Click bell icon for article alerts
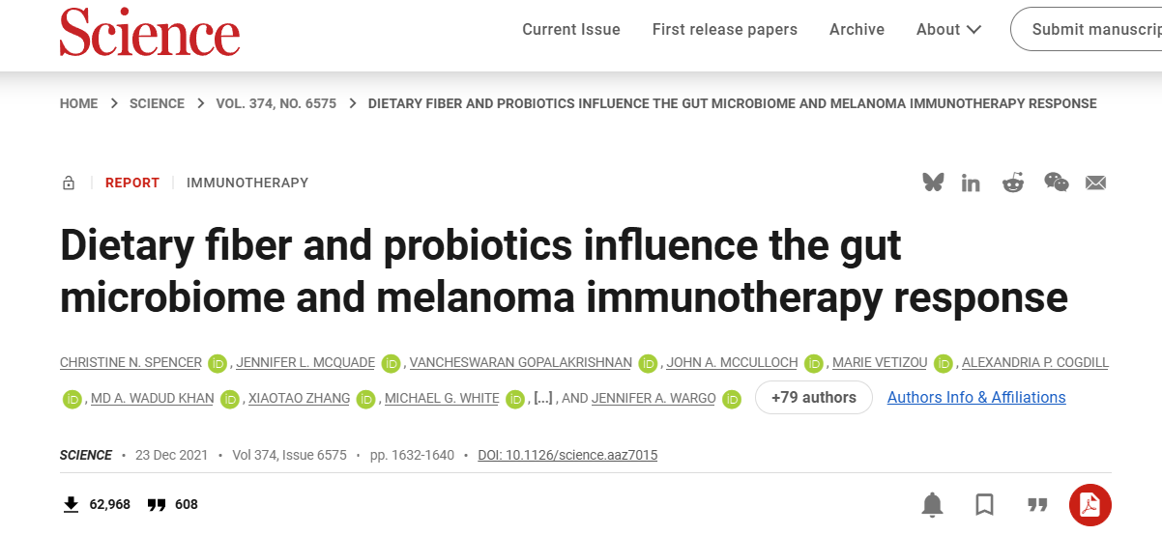The width and height of the screenshot is (1162, 535). 932,504
